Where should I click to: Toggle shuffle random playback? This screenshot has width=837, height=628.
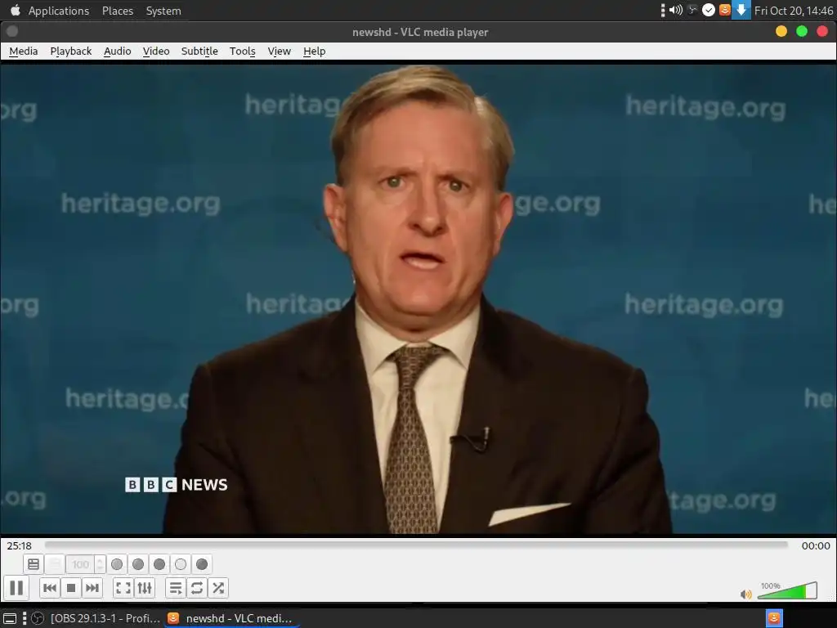click(218, 588)
